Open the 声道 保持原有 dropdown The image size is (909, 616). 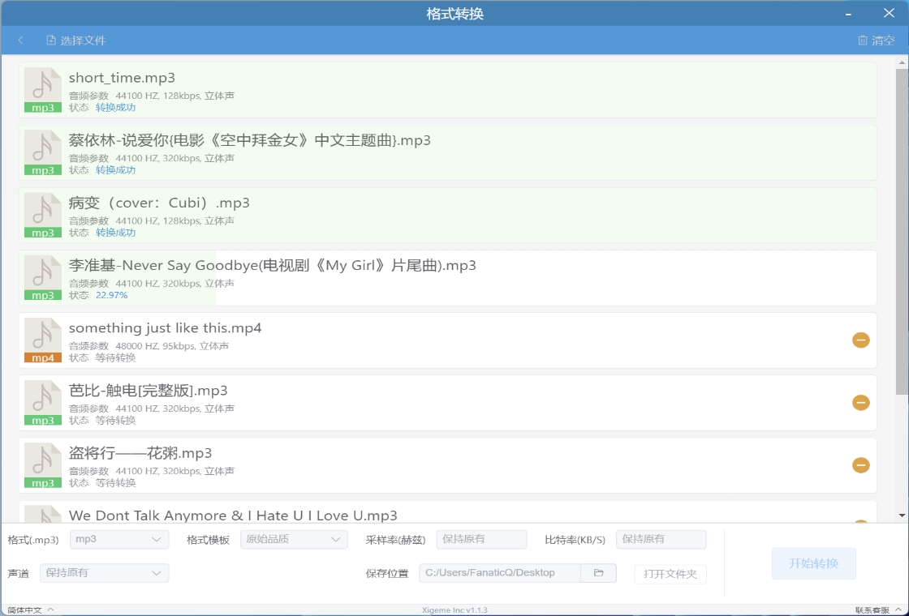coord(105,572)
